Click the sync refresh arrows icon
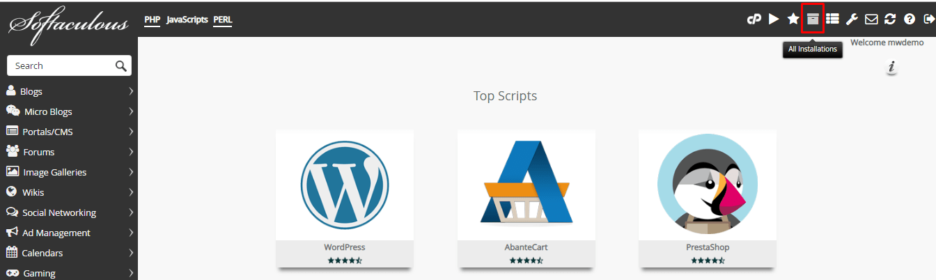 point(890,20)
